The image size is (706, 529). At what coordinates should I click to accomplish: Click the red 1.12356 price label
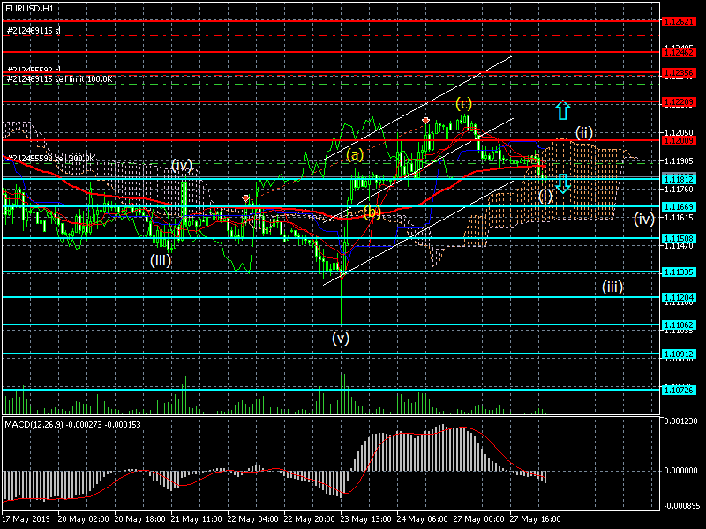point(678,73)
